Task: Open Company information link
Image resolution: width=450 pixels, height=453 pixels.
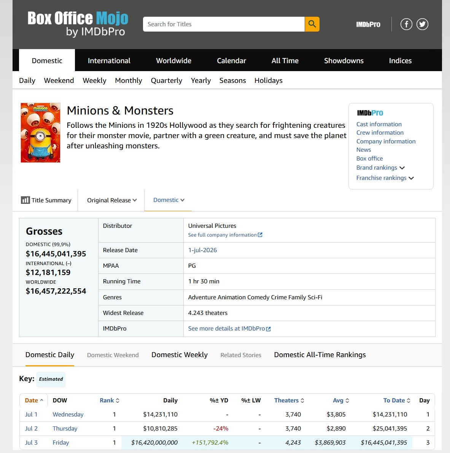Action: (386, 141)
